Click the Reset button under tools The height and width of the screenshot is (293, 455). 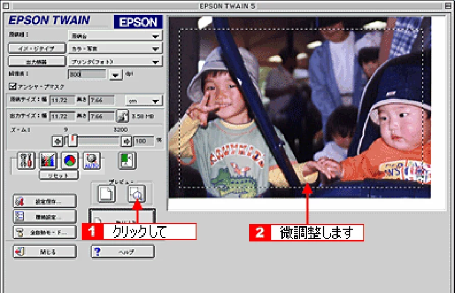[59, 175]
